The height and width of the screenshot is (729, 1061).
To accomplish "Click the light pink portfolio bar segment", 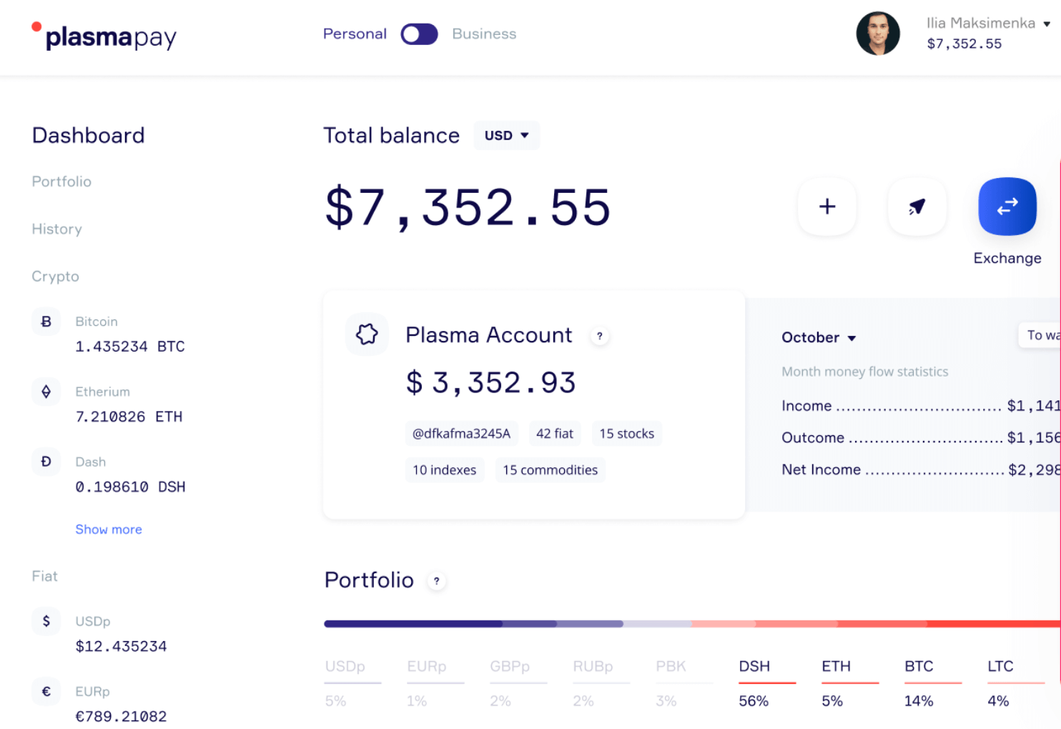I will (x=724, y=624).
